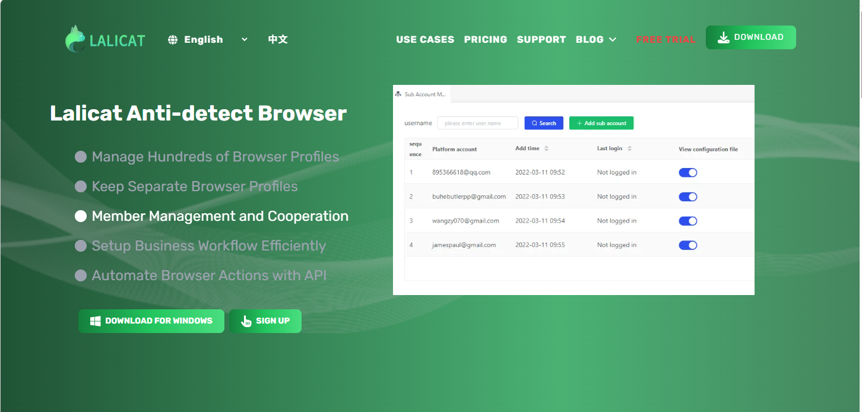The width and height of the screenshot is (862, 412).
Task: Expand the BLOG menu chevron
Action: tap(613, 40)
